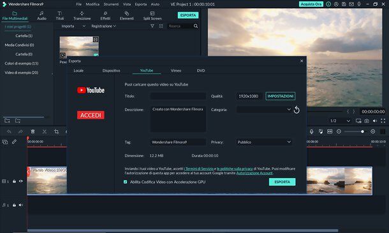
Task: Click the add new folder icon in sidebar
Action: pos(7,121)
